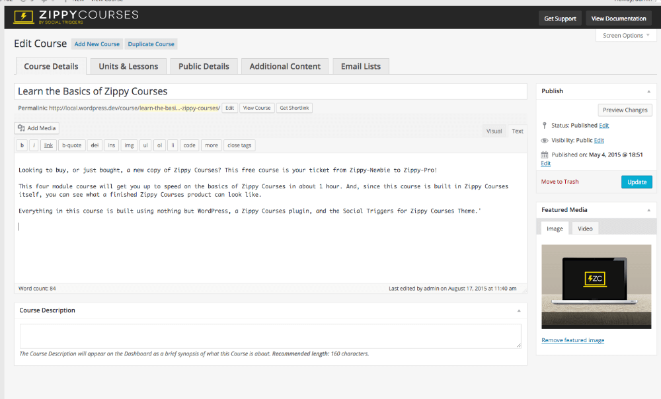661x399 pixels.
Task: Click the calendar icon beside Published on
Action: click(544, 155)
